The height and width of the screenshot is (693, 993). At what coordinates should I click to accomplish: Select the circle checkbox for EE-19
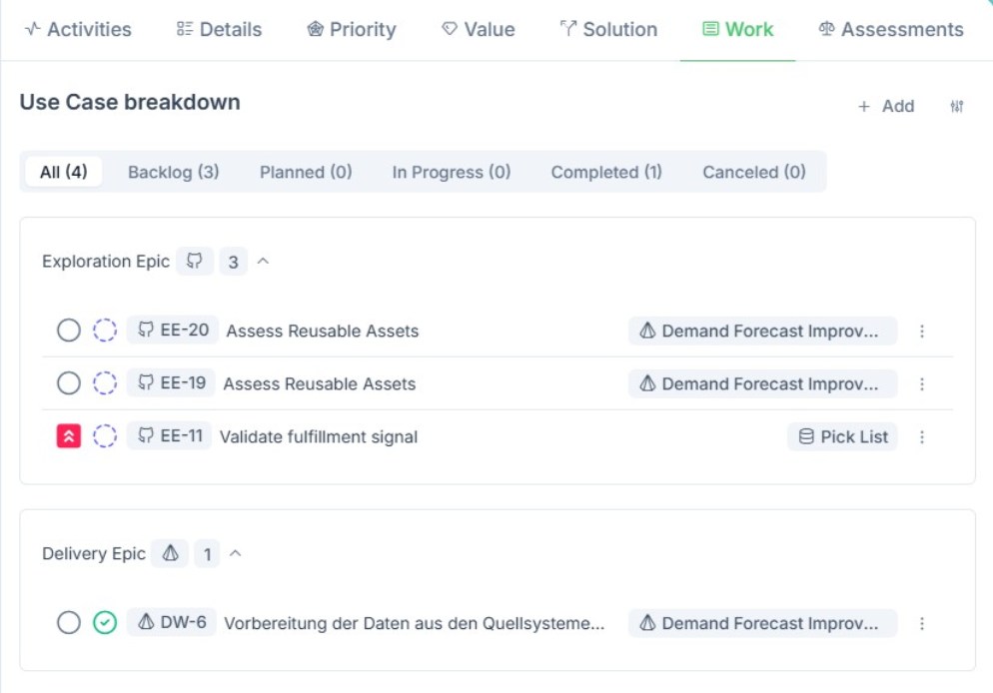68,382
